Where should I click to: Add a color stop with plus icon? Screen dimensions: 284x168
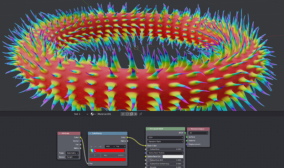pos(91,147)
